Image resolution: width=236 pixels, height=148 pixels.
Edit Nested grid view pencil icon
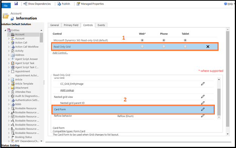coord(203,97)
